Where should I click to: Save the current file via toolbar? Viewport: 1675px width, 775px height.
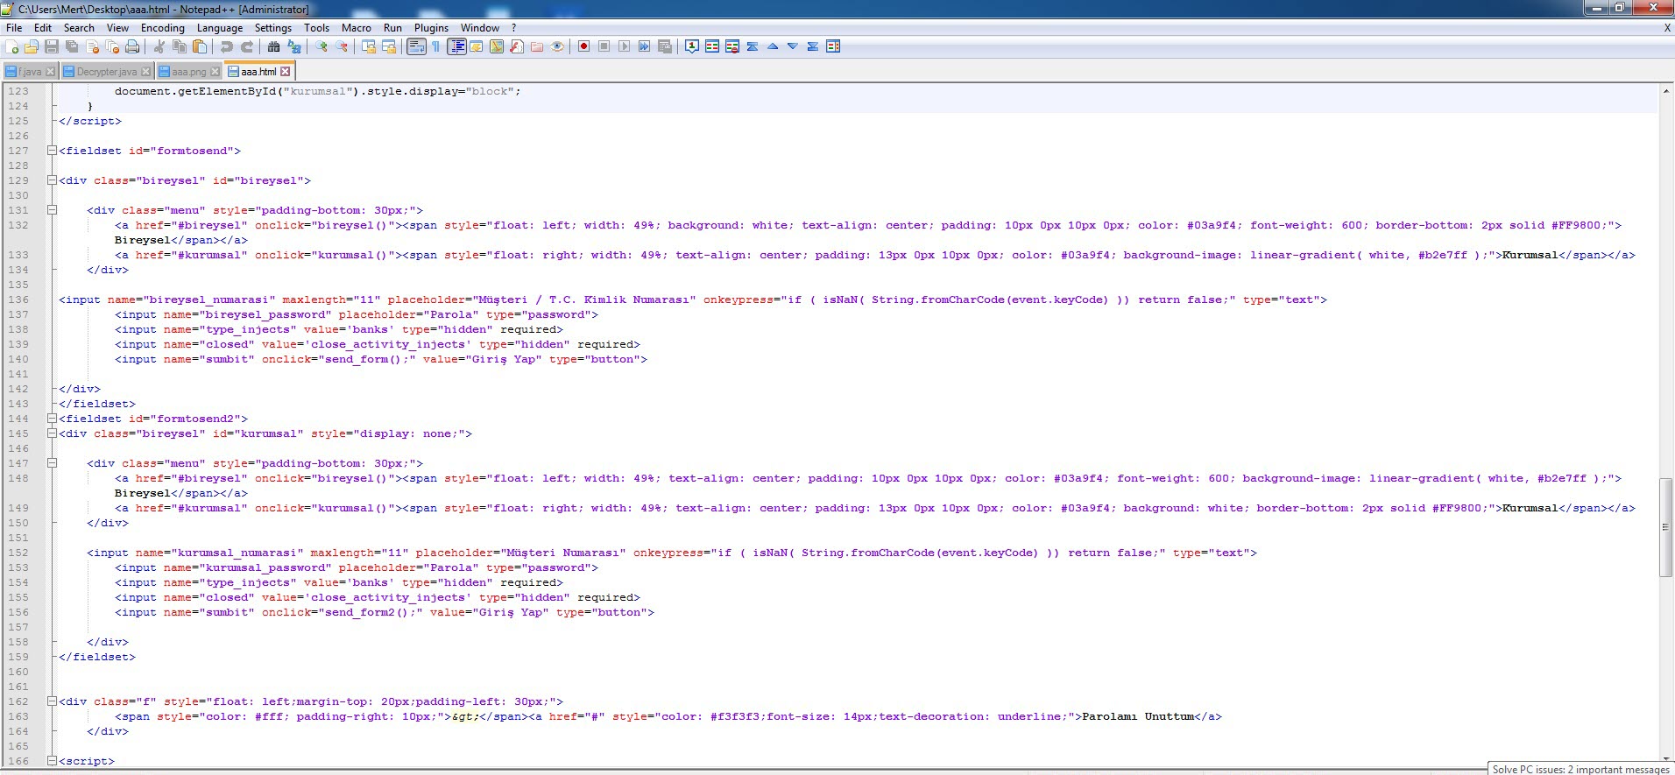click(52, 46)
